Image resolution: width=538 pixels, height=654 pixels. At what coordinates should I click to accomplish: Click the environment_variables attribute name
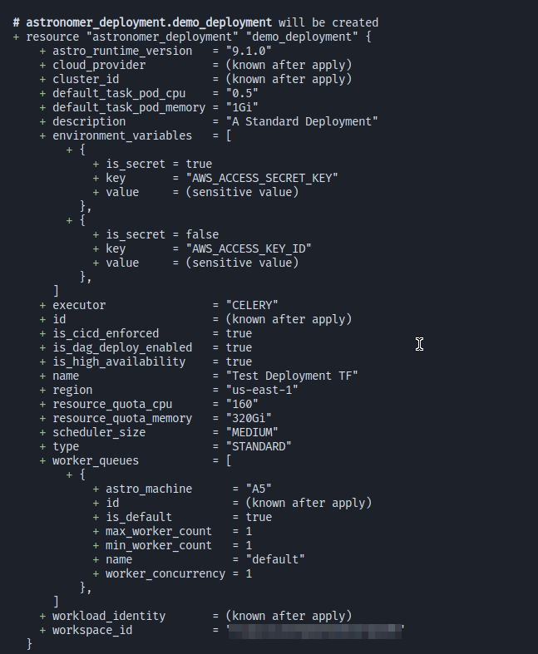tap(122, 135)
